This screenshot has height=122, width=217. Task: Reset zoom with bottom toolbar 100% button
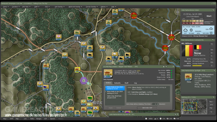(x=11, y=119)
